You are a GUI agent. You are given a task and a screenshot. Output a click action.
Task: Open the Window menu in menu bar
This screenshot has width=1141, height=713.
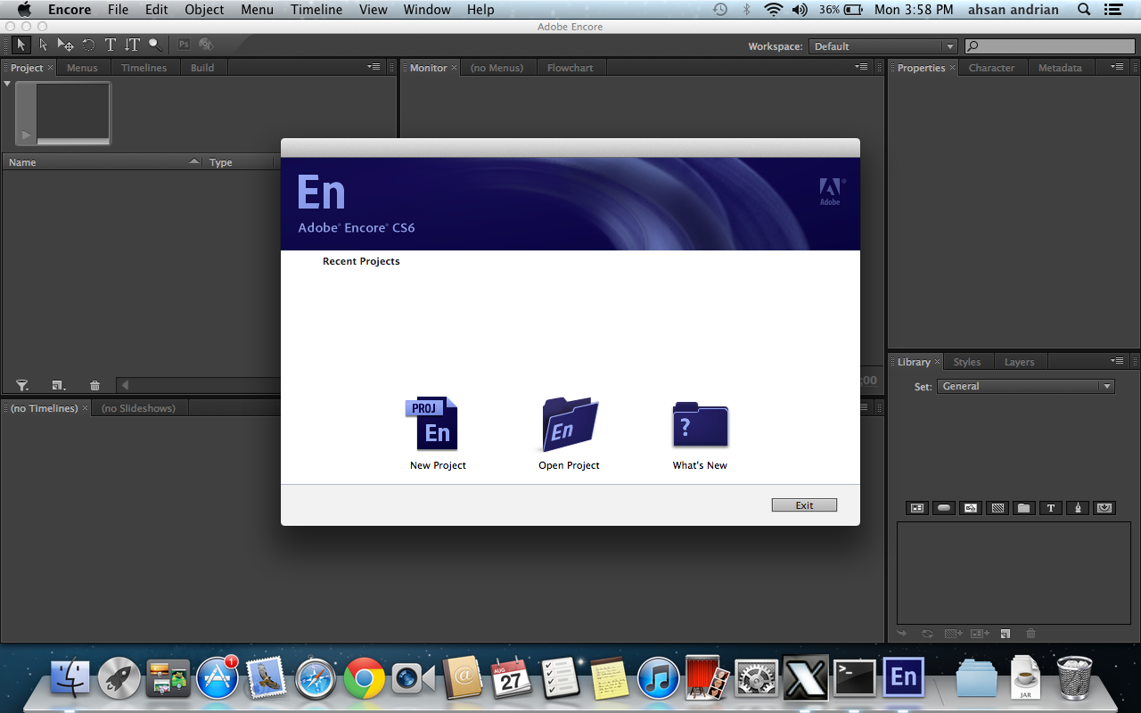[x=427, y=10]
